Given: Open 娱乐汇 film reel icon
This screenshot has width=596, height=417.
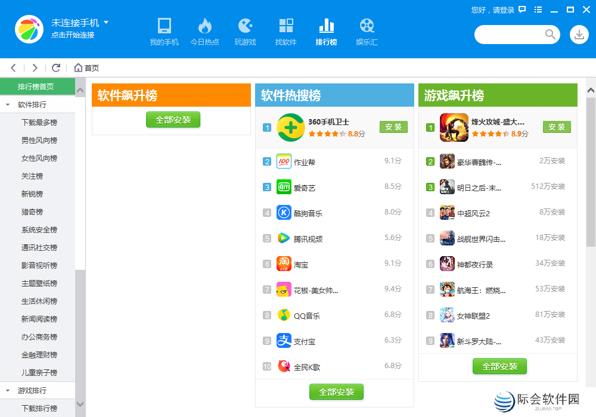Looking at the screenshot, I should point(367,26).
